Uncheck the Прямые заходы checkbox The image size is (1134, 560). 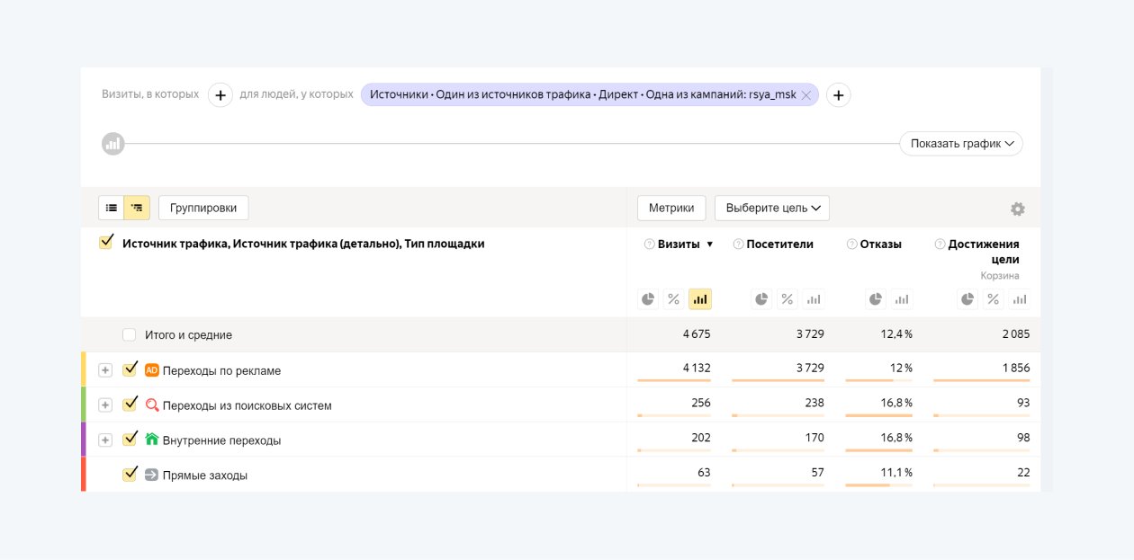[x=130, y=475]
